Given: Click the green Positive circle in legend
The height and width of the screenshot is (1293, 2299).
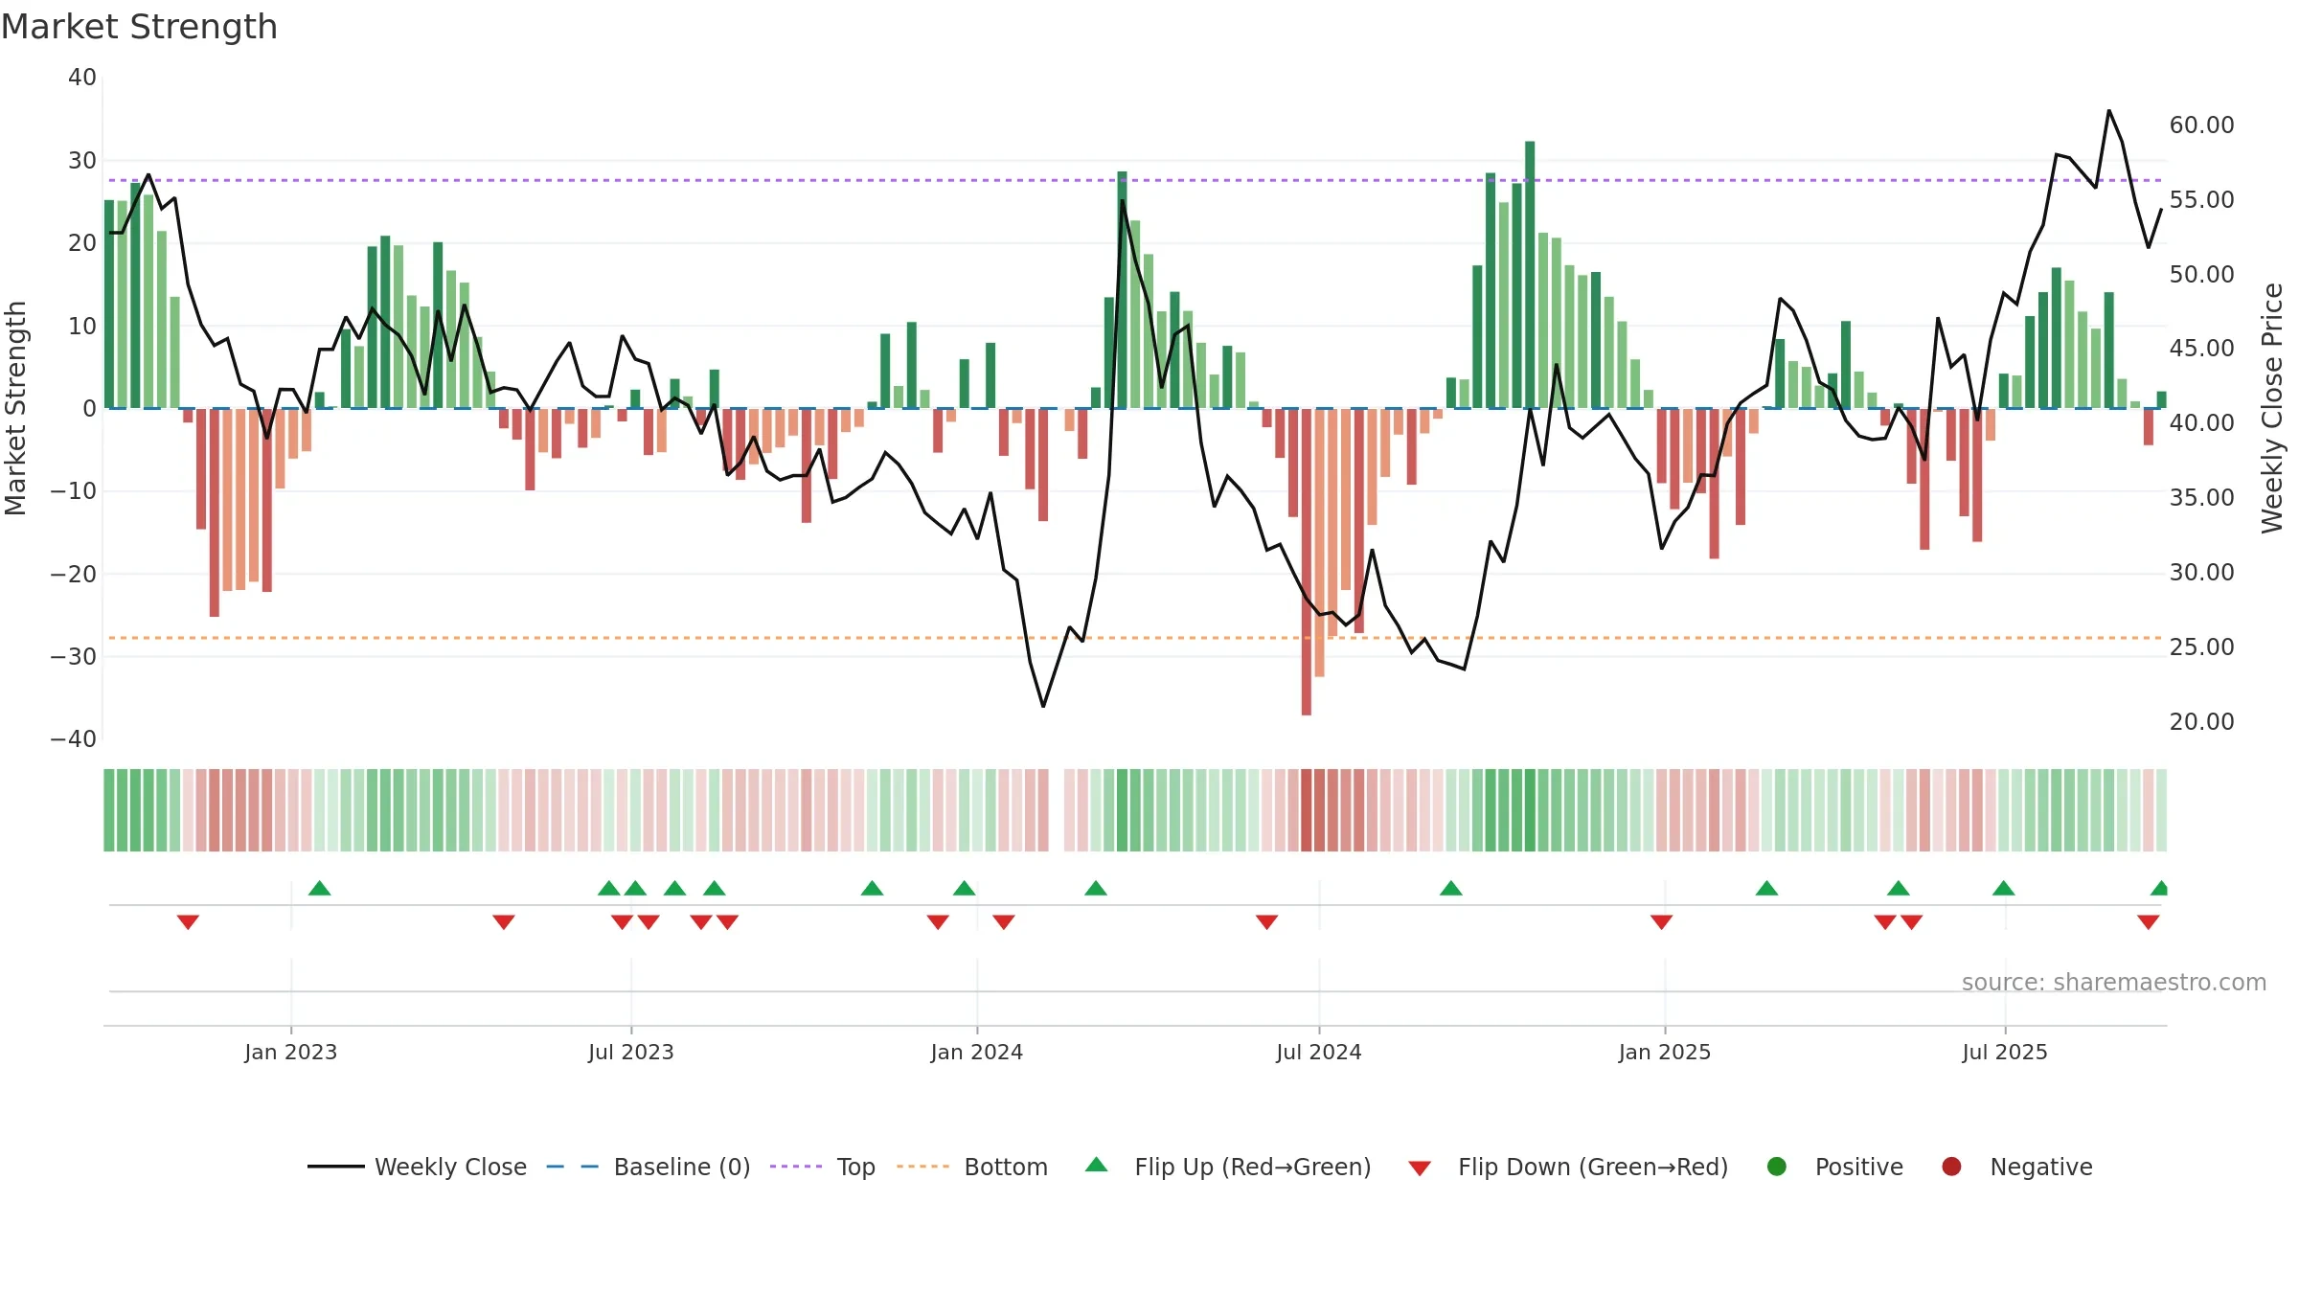Looking at the screenshot, I should click(x=1777, y=1167).
